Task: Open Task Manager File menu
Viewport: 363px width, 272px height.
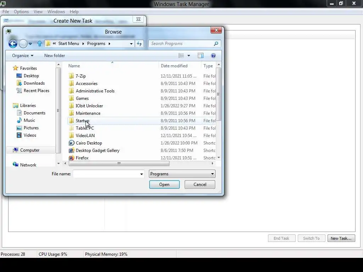Action: click(6, 12)
